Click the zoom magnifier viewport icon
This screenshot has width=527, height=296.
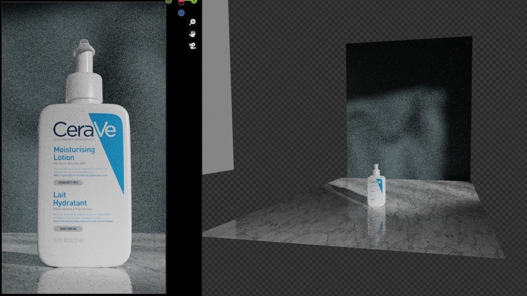click(192, 22)
